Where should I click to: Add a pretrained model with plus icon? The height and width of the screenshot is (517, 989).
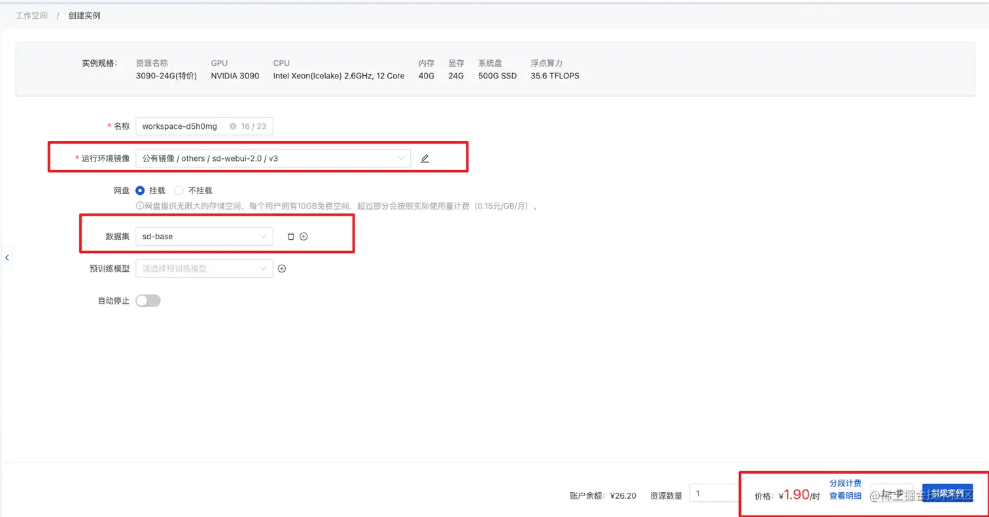[x=282, y=268]
